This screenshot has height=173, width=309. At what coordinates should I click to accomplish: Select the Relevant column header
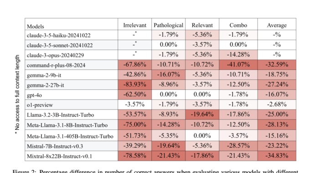[x=202, y=25]
